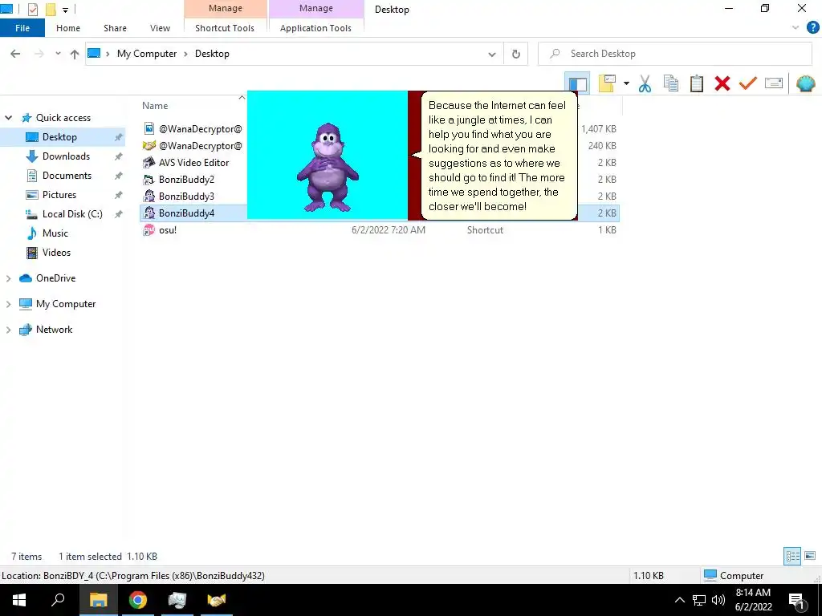This screenshot has width=822, height=616.
Task: Collapse the Quick access tree node
Action: [x=8, y=118]
